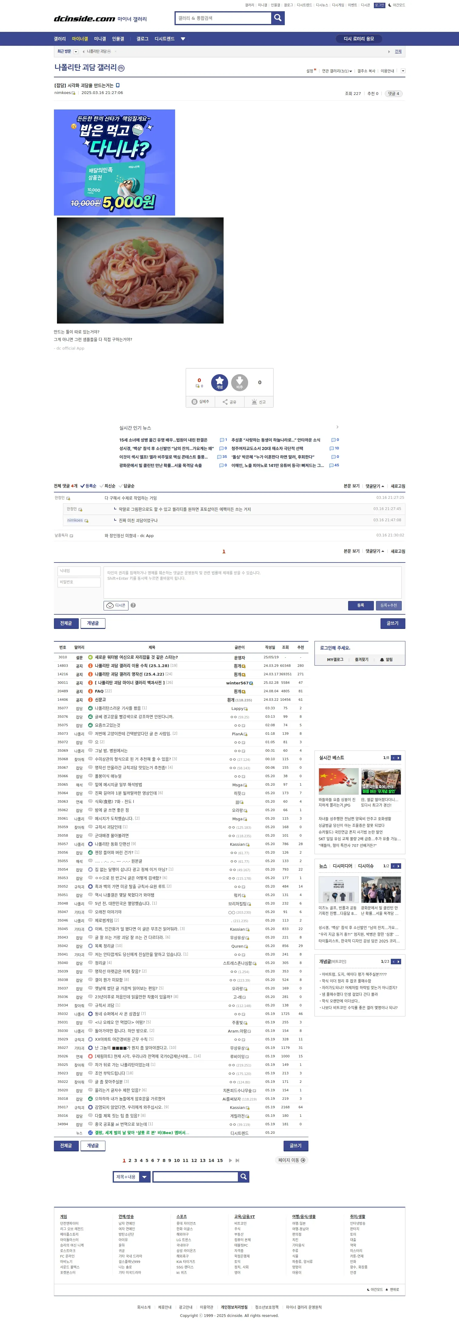Viewport: 459px width, 1333px height.
Task: Open 인물갤 in the blue nav bar
Action: coord(118,39)
